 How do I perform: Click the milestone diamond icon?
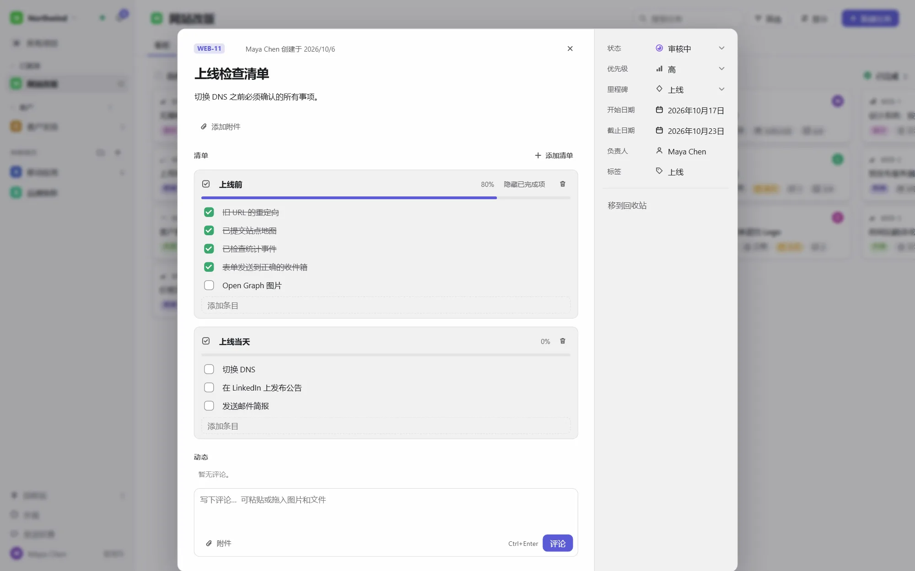point(659,89)
